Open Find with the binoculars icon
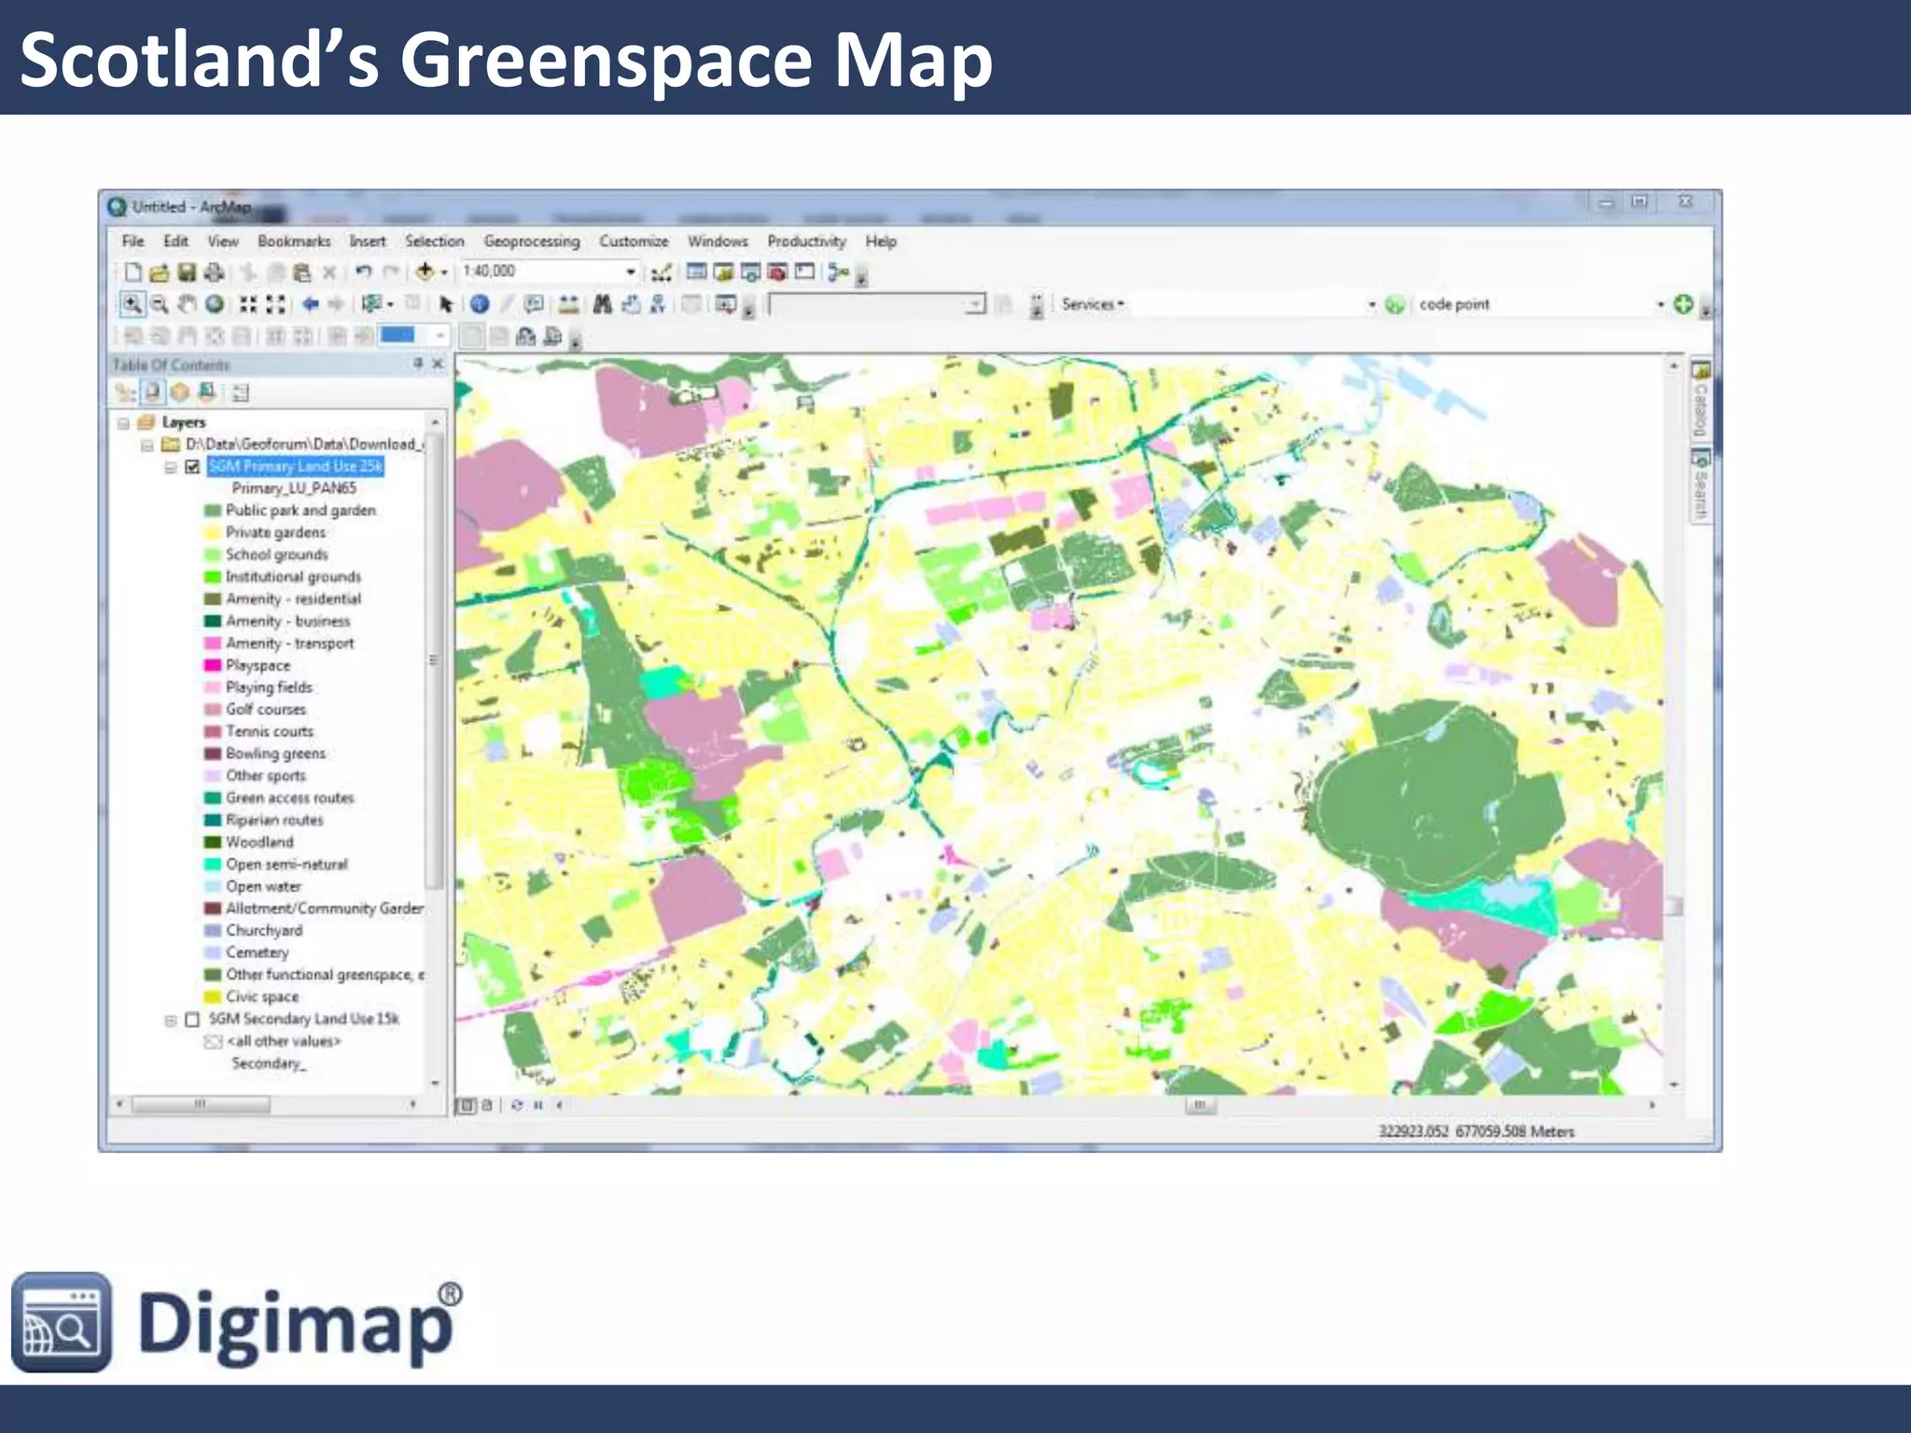1911x1433 pixels. [603, 304]
